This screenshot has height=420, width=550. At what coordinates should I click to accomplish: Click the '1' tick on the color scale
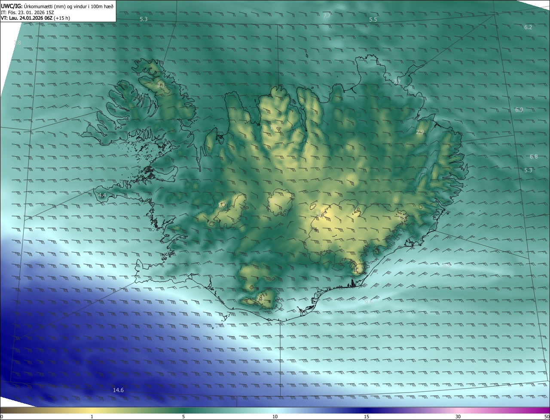[x=92, y=417]
